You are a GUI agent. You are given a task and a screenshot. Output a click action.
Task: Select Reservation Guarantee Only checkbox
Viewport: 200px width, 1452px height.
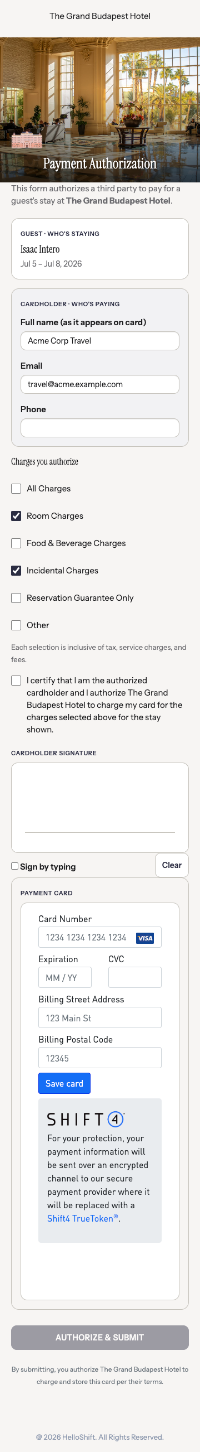click(16, 597)
